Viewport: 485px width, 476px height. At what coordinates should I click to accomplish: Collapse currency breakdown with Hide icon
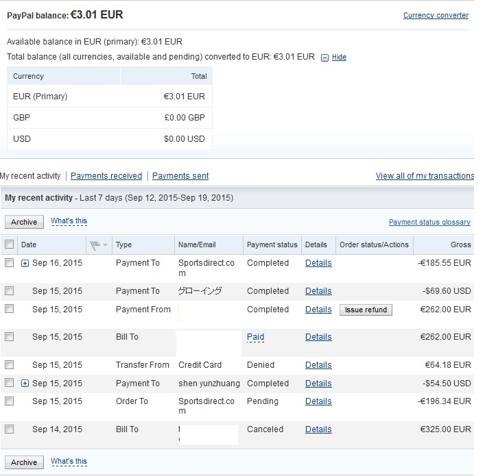pyautogui.click(x=324, y=58)
